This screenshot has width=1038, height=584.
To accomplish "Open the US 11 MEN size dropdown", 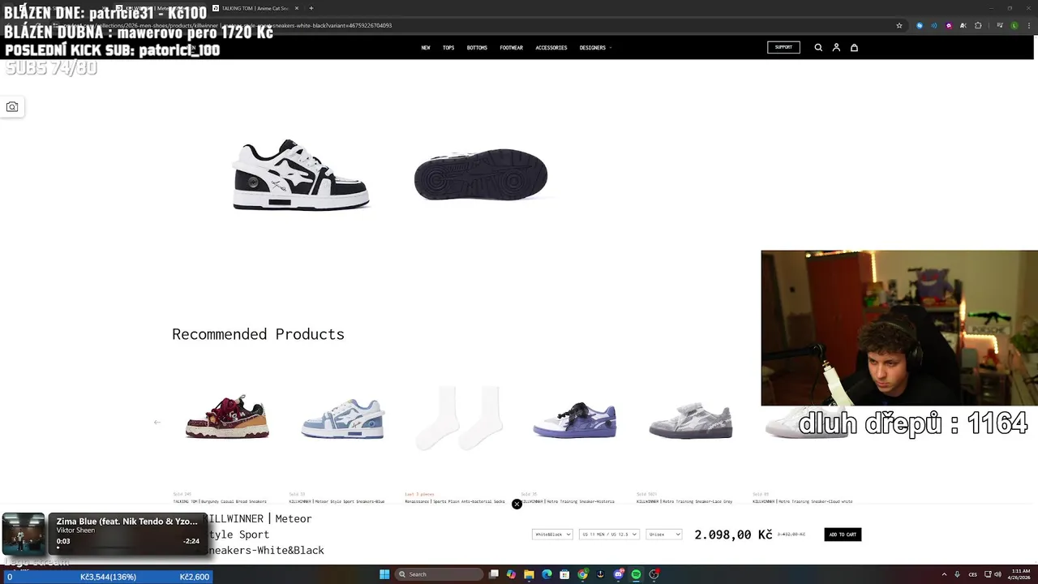I will 609,535.
